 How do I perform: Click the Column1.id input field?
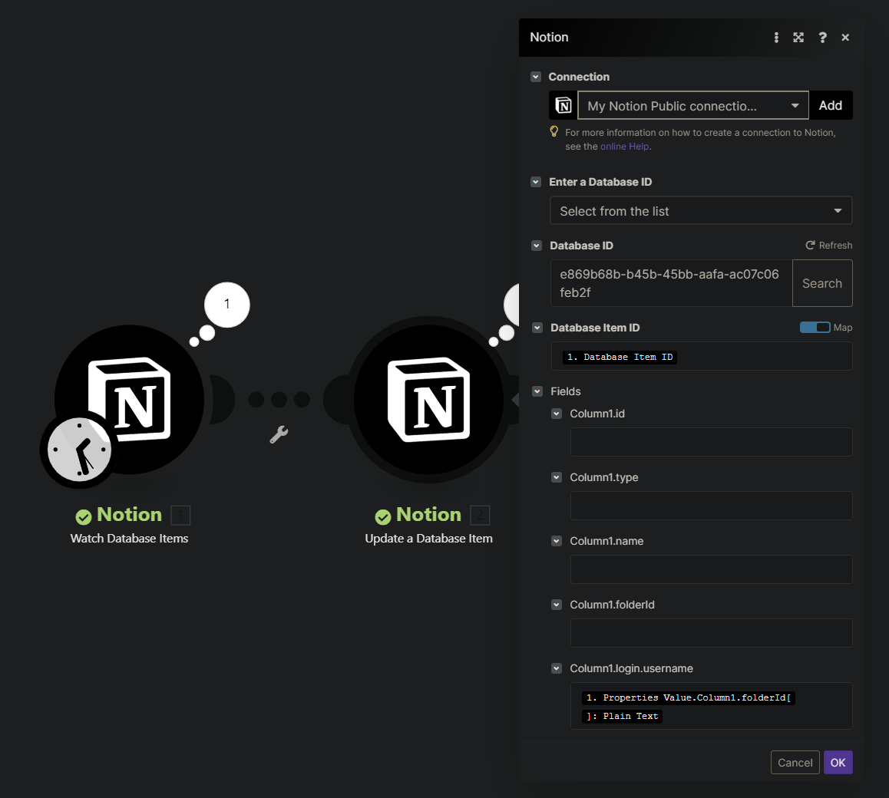pos(711,442)
